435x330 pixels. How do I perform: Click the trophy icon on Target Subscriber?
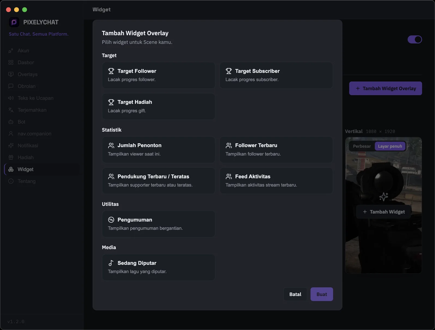tap(229, 71)
